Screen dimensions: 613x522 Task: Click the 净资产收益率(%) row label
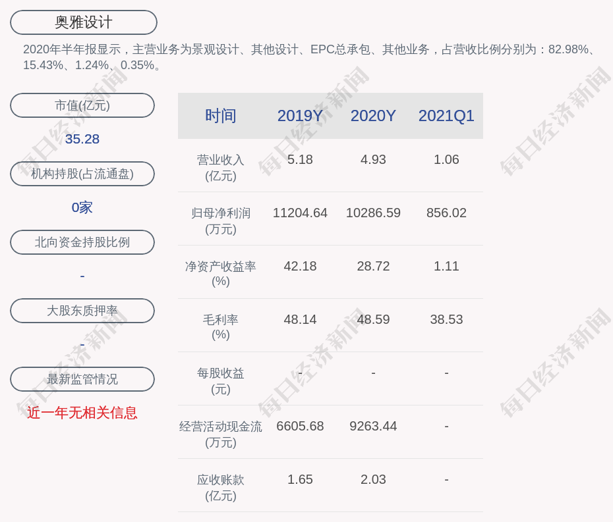coord(221,274)
